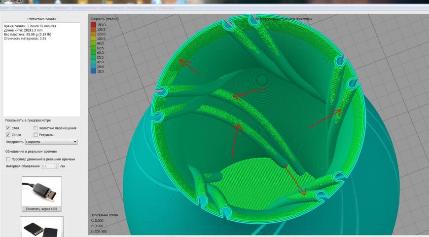Click the blue 15.0 speed legend swatch

click(x=93, y=71)
